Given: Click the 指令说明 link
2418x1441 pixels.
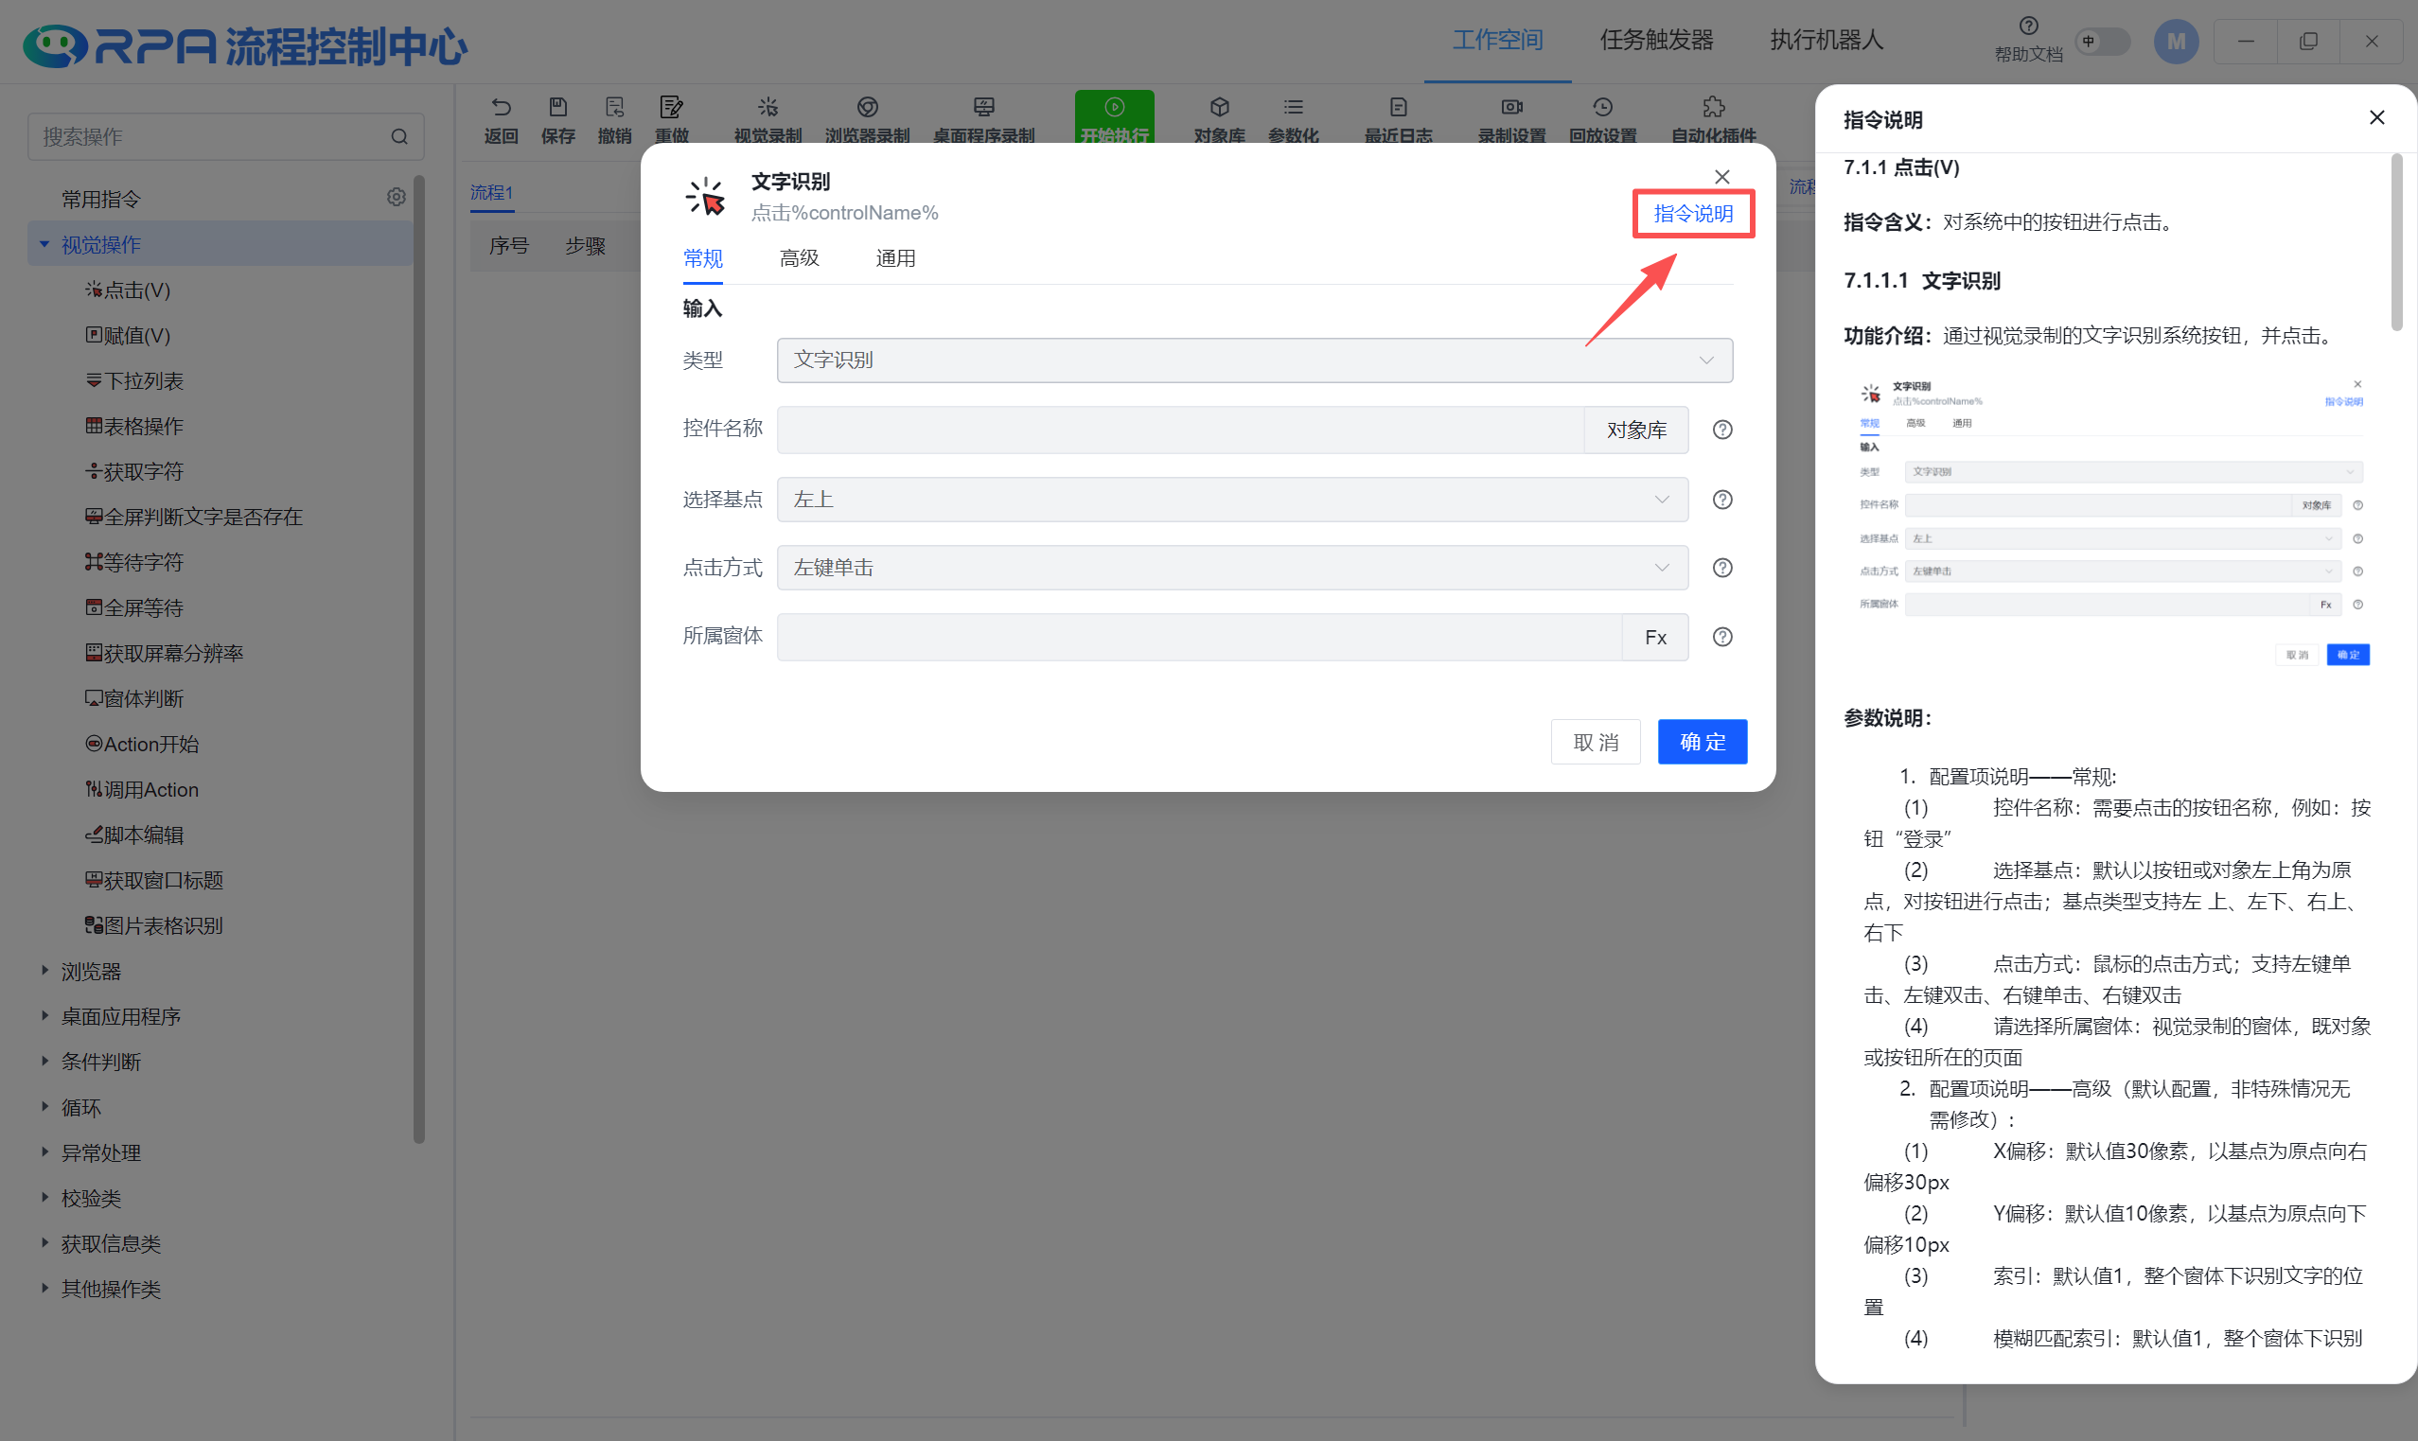Looking at the screenshot, I should [1692, 214].
